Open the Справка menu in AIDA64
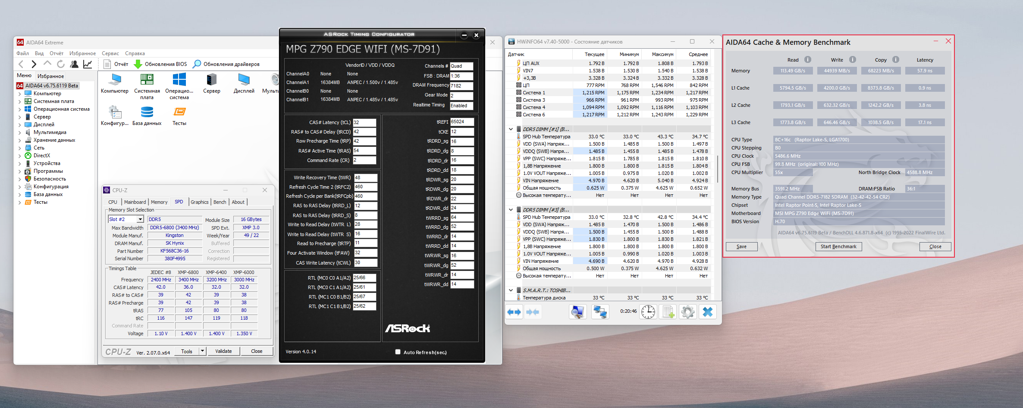 click(x=135, y=53)
